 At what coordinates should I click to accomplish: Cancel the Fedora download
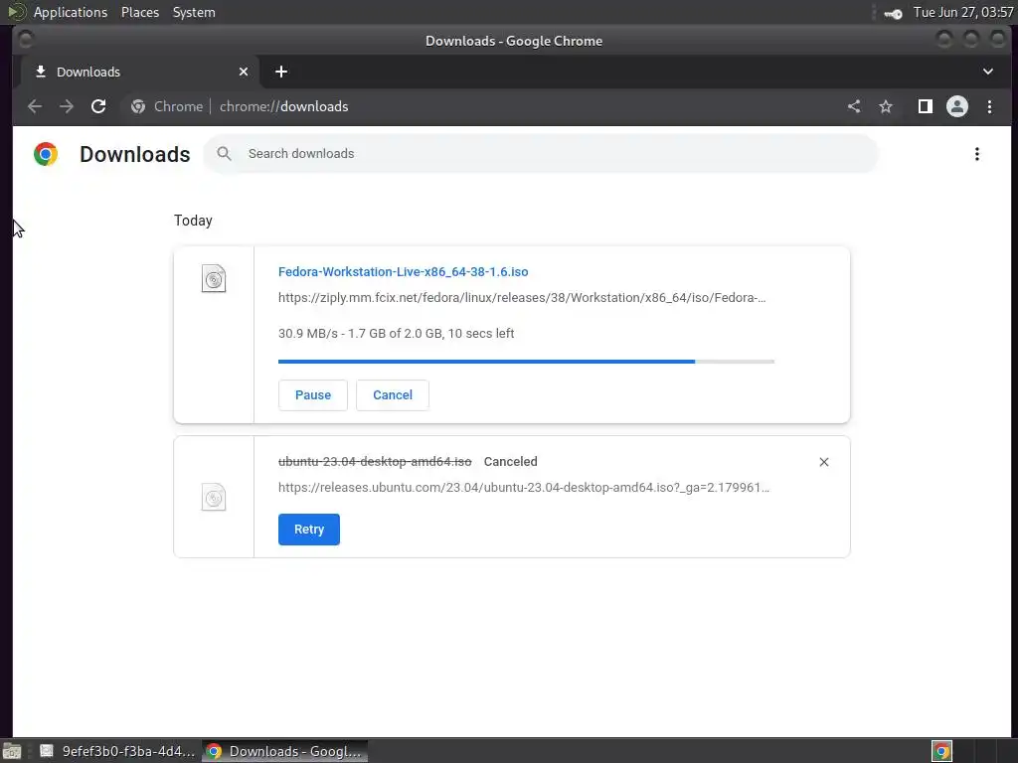point(393,395)
